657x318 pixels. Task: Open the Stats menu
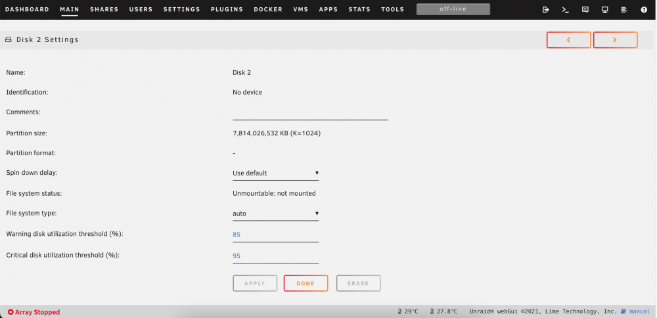(x=359, y=9)
